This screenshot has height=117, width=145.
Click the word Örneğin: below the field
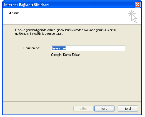click(57, 55)
